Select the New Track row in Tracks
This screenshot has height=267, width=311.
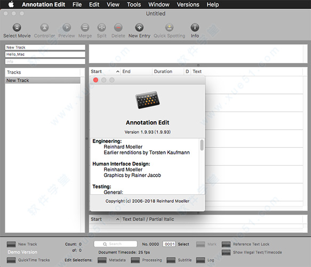click(43, 81)
